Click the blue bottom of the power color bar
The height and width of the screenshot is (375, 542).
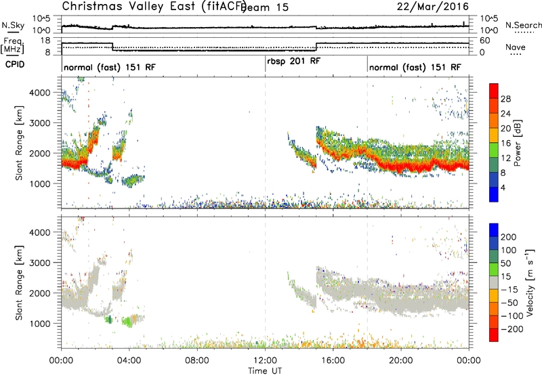[494, 194]
